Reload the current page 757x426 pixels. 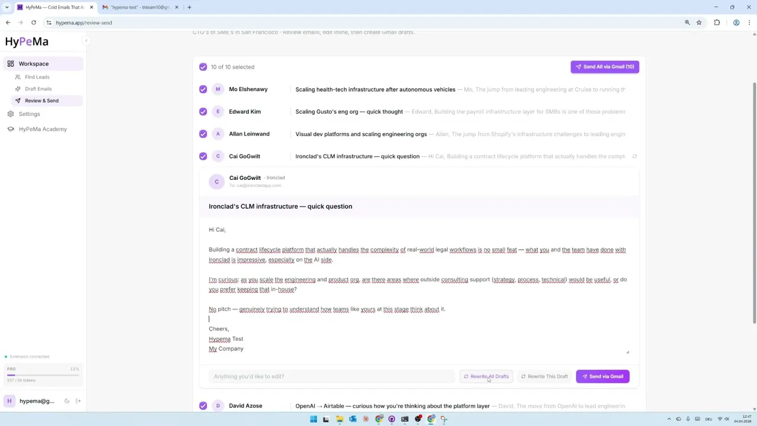34,22
